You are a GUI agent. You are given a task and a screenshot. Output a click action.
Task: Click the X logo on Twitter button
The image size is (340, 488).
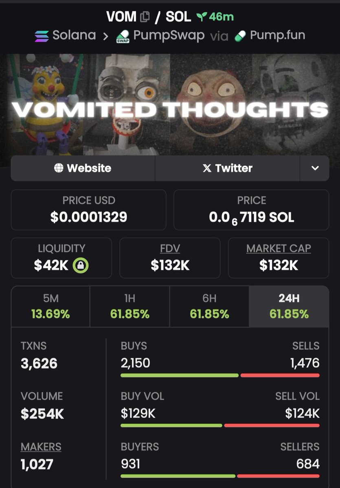pyautogui.click(x=207, y=168)
